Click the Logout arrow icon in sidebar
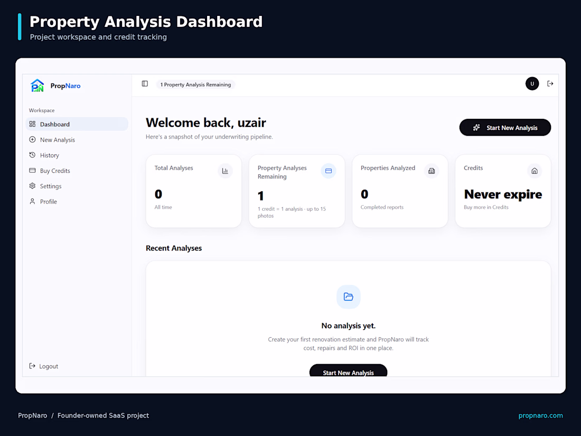This screenshot has height=436, width=581. (33, 366)
